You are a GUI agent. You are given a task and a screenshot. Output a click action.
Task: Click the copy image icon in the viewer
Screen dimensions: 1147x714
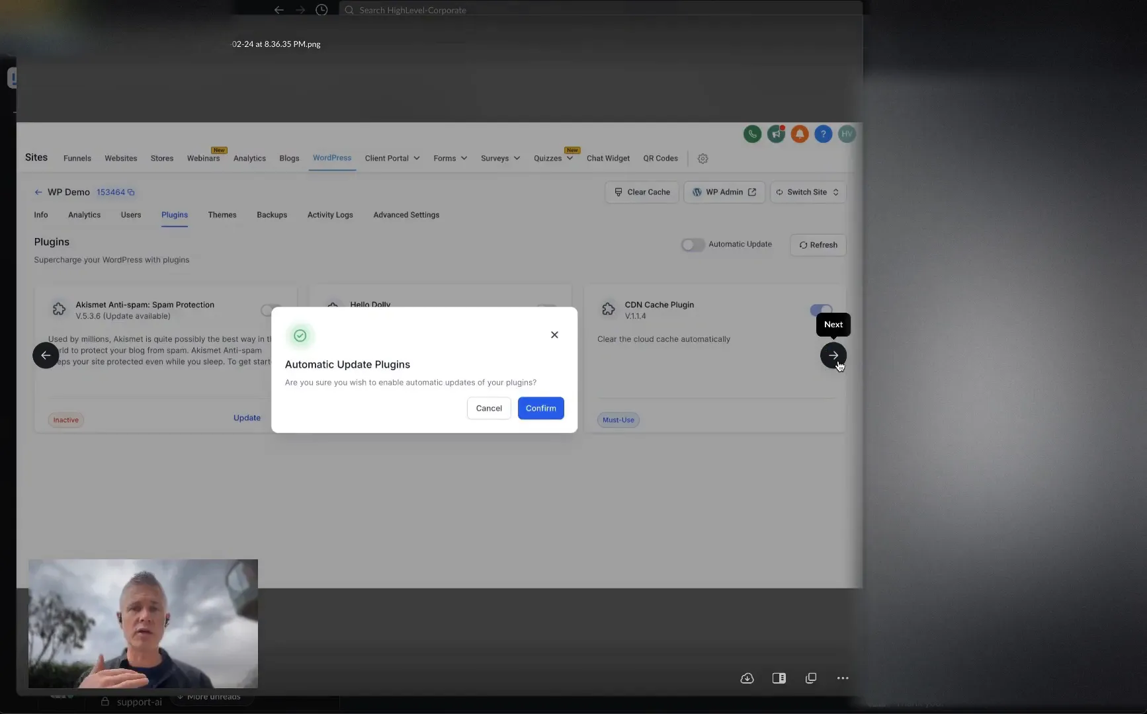[x=811, y=678]
